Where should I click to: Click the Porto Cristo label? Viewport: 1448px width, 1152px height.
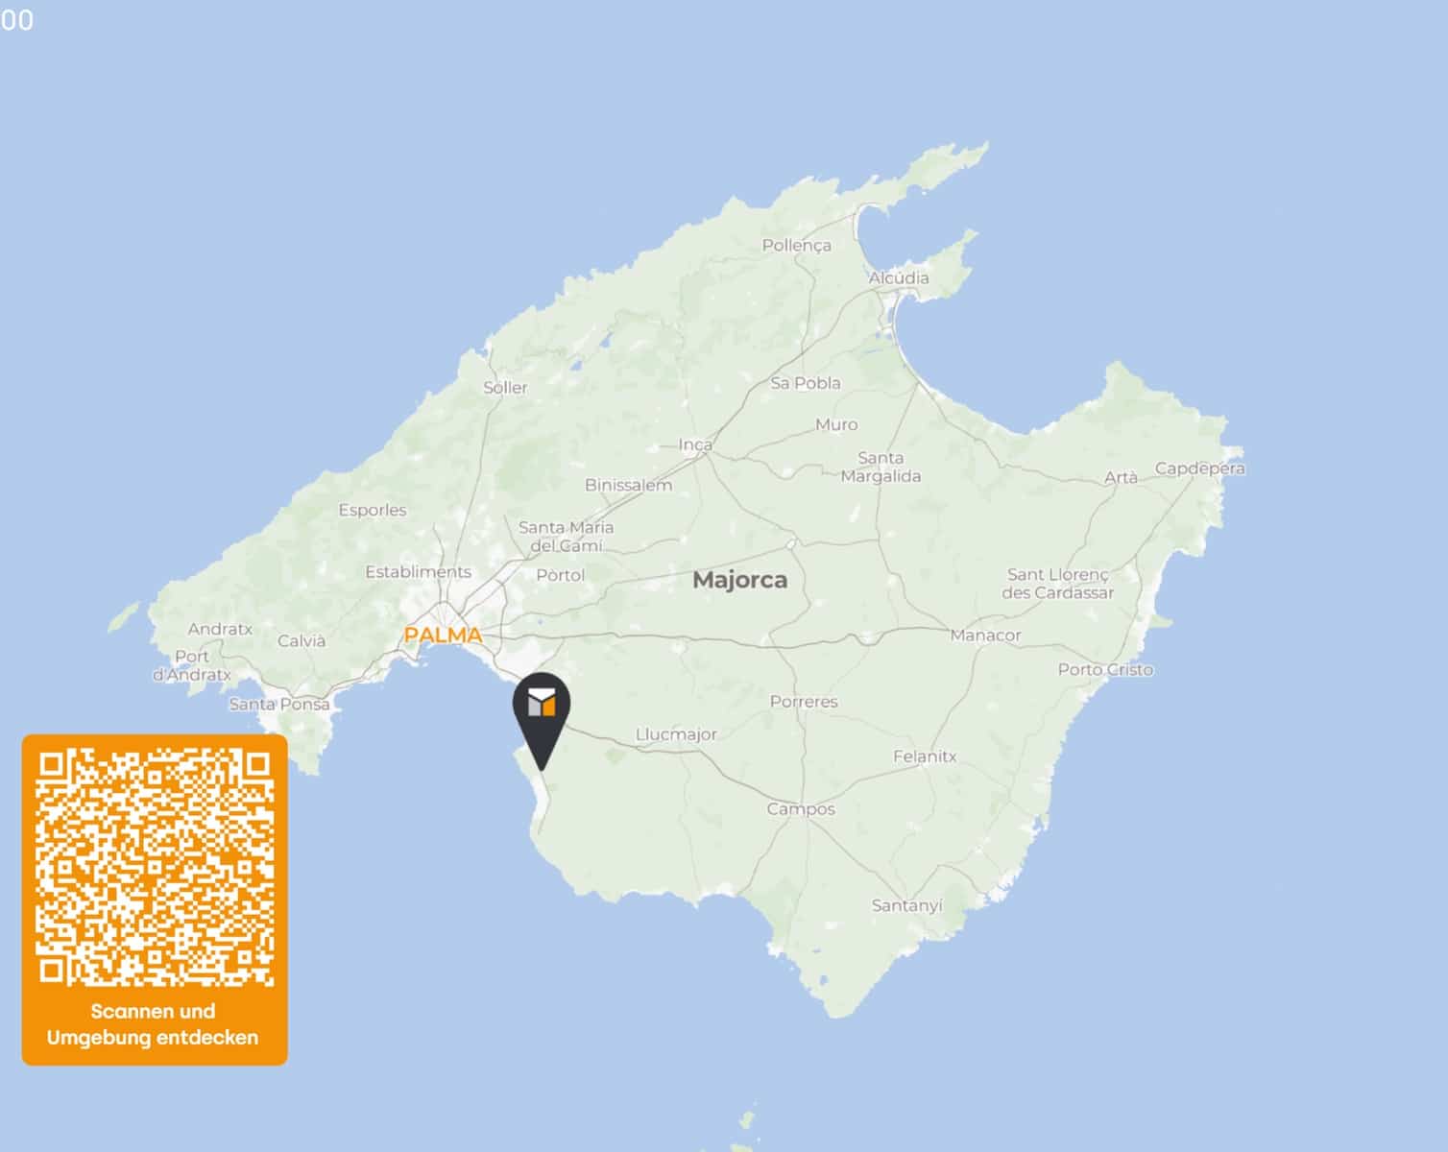point(1105,670)
